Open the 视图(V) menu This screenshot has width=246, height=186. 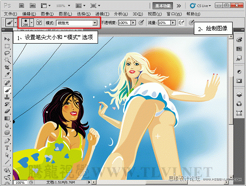tap(155, 14)
